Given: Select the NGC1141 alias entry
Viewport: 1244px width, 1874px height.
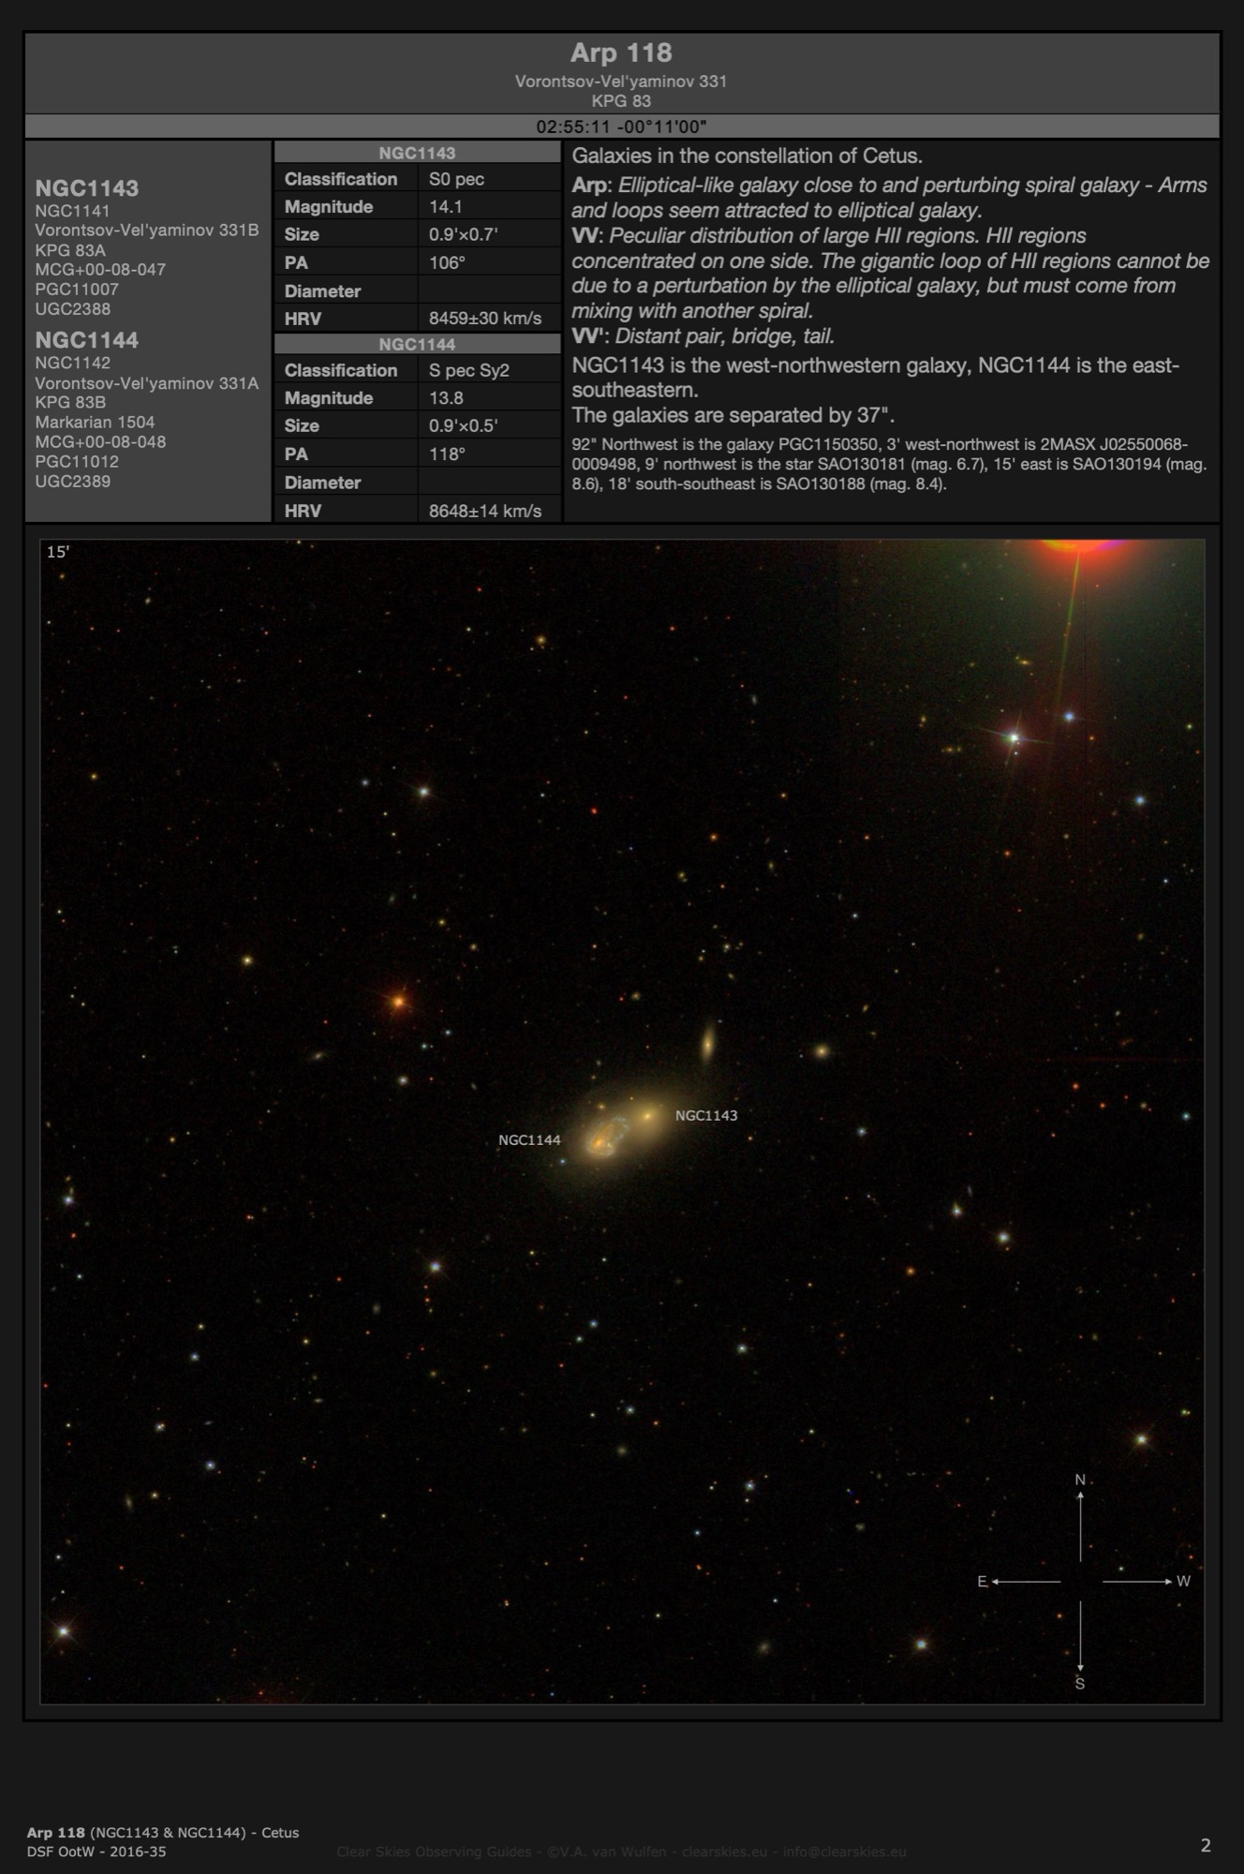Looking at the screenshot, I should pos(72,211).
